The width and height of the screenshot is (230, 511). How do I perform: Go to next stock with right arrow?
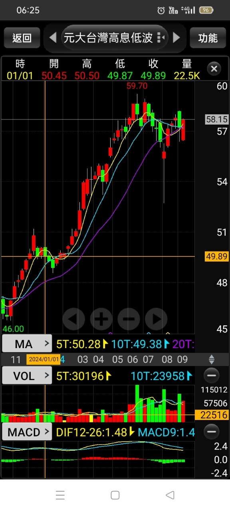tap(176, 38)
